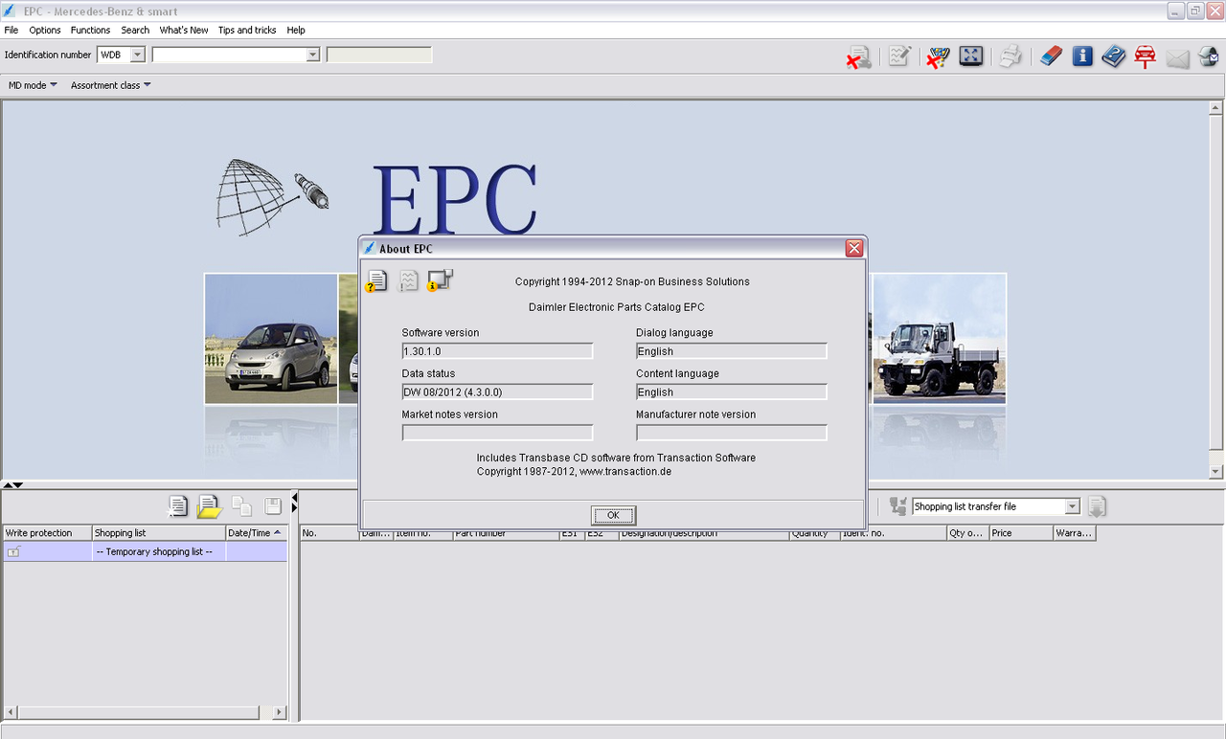1226x739 pixels.
Task: Click the Dialog language field
Action: click(x=732, y=351)
